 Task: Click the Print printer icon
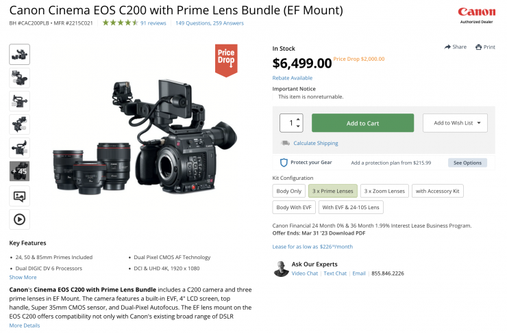(478, 46)
